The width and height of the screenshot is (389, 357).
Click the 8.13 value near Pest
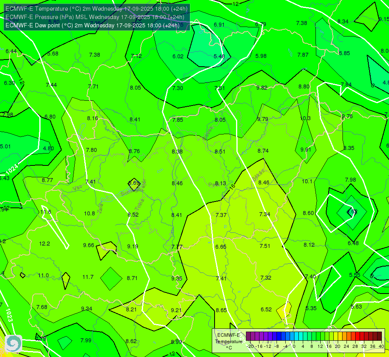(220, 183)
